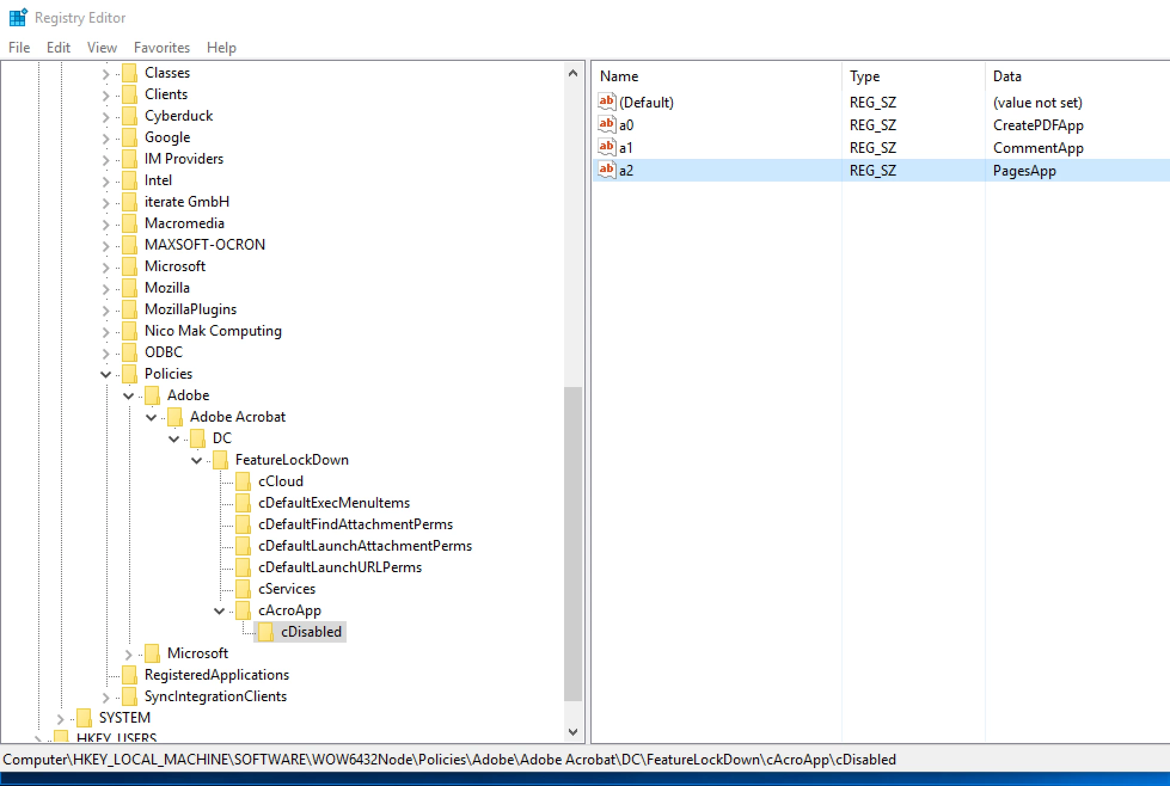
Task: Click the Registry Editor app icon
Action: pos(18,17)
